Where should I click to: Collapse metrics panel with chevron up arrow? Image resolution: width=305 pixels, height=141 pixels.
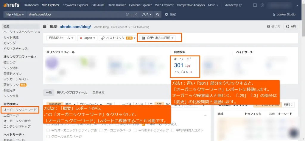206,115
